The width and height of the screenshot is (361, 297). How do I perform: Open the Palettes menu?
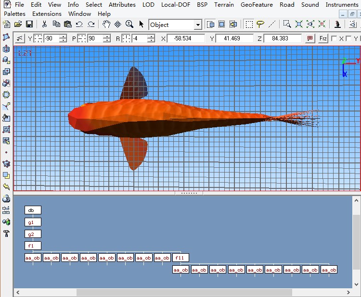click(14, 14)
